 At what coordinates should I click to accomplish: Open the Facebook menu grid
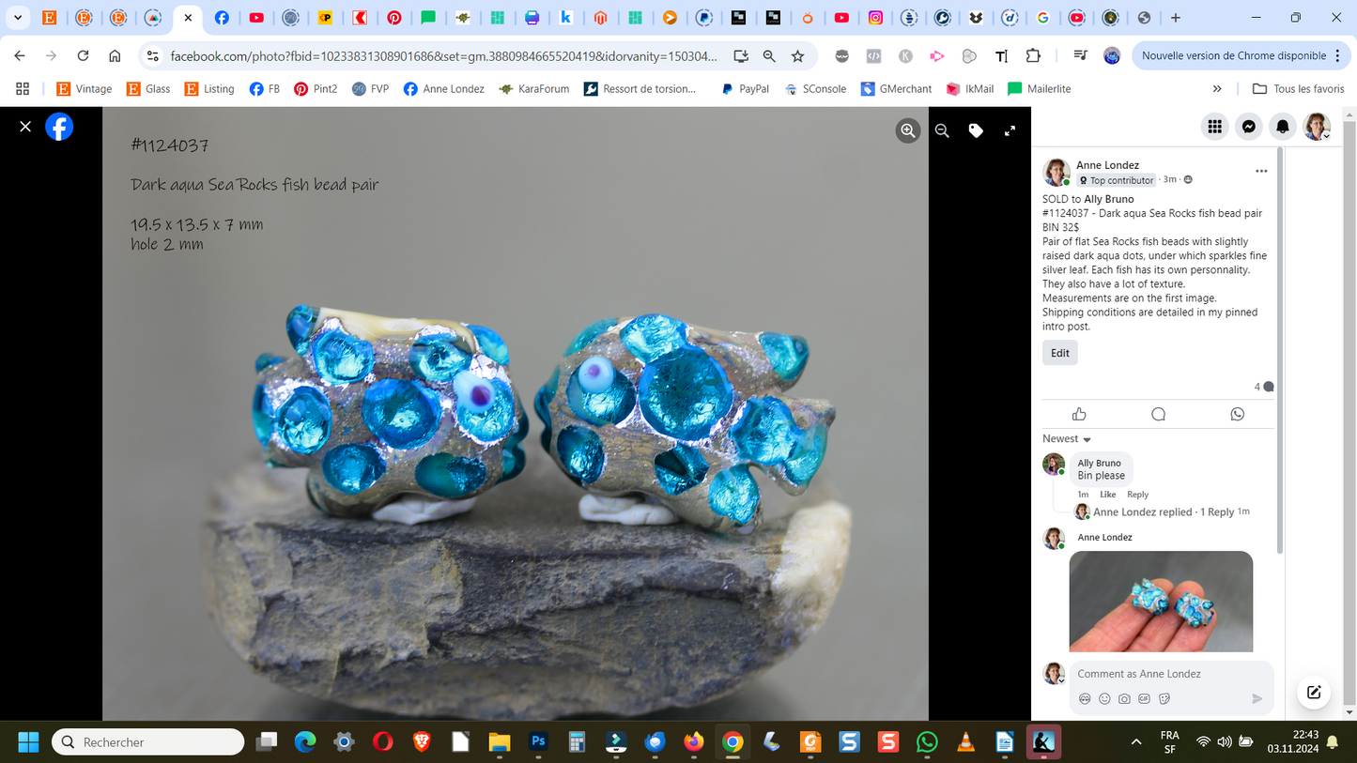(1215, 127)
